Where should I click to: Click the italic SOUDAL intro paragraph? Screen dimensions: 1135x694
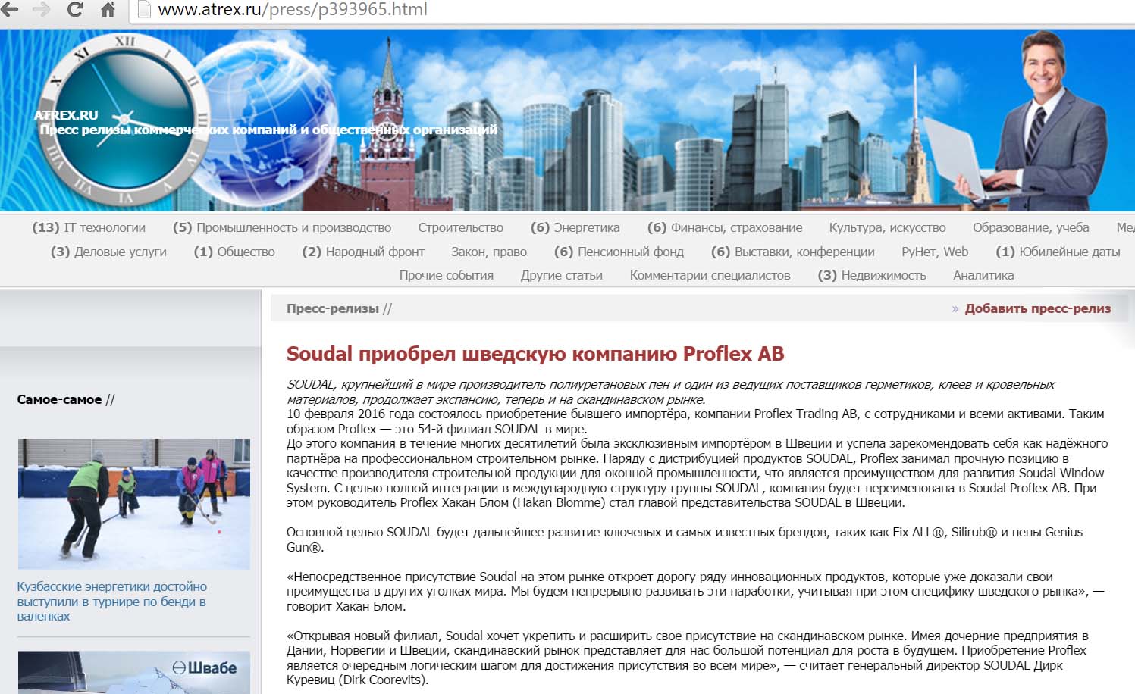(x=670, y=392)
